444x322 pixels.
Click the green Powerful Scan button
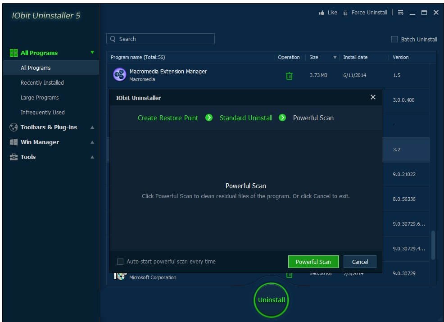[313, 262]
